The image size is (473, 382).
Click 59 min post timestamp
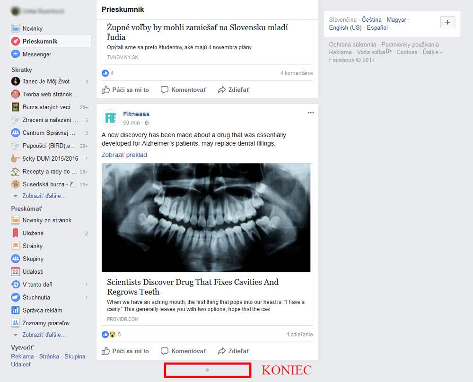coord(131,123)
